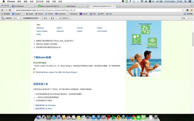This screenshot has width=194, height=121.
Task: Launch Microsoft Outlook from the Dock
Action: [x=118, y=117]
